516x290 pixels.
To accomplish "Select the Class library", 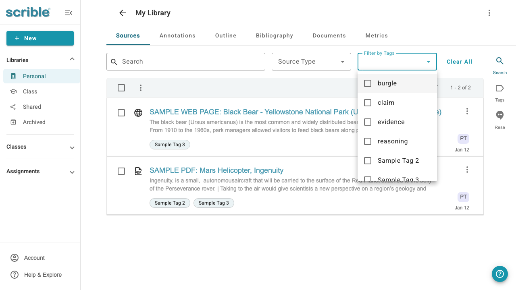I will point(42,91).
